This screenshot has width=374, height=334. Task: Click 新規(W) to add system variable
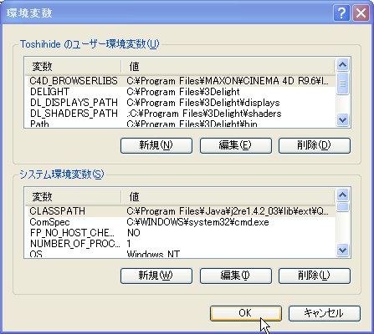[156, 276]
